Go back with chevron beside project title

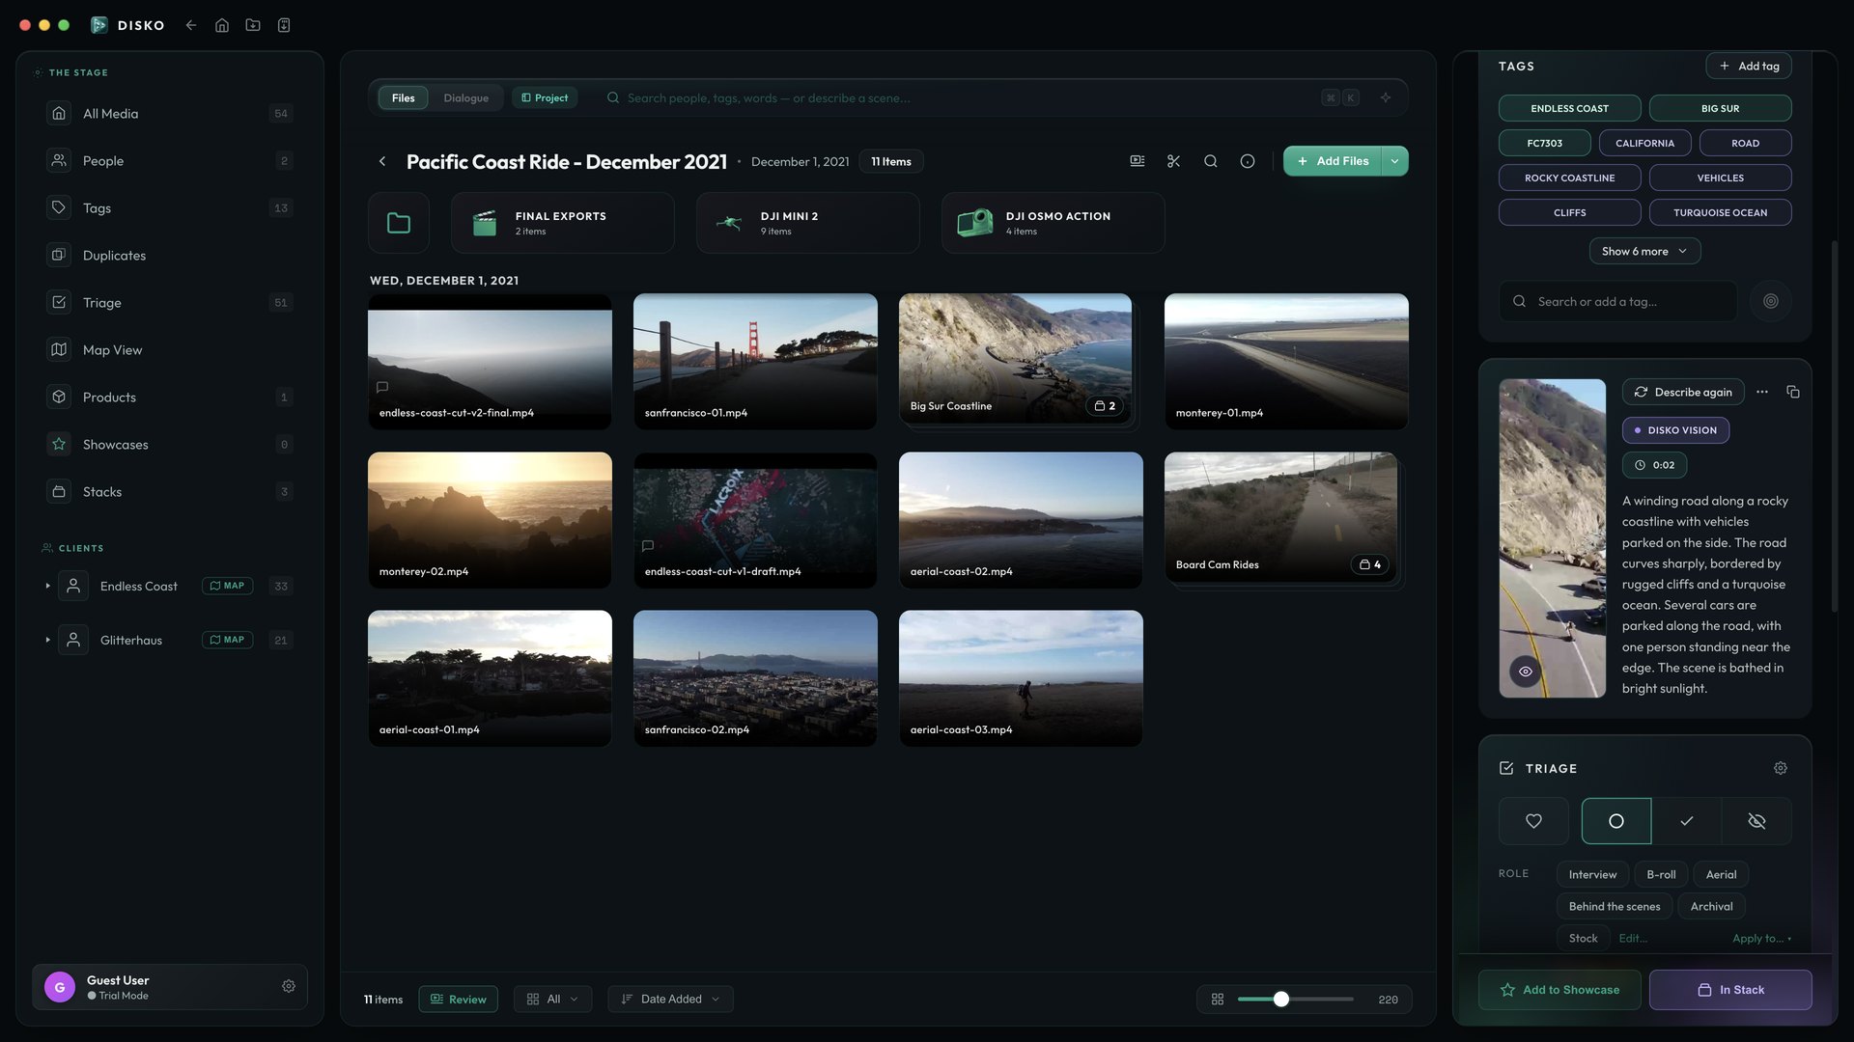pyautogui.click(x=382, y=161)
